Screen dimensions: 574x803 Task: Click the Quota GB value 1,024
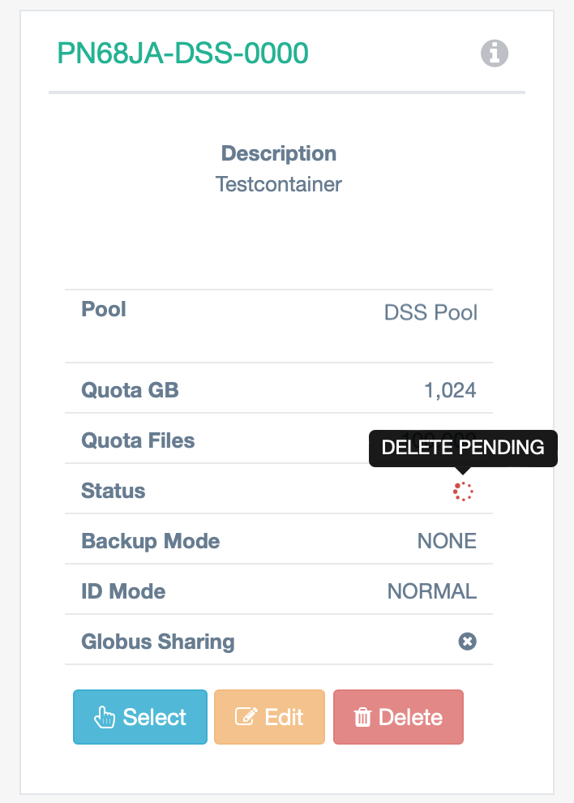coord(450,390)
